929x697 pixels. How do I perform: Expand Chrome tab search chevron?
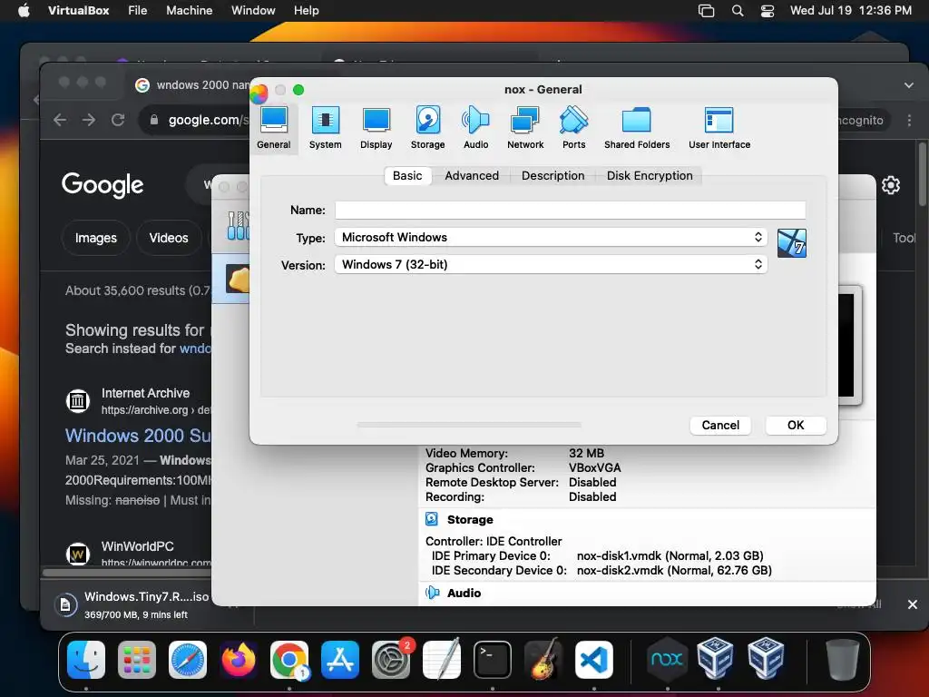click(909, 85)
